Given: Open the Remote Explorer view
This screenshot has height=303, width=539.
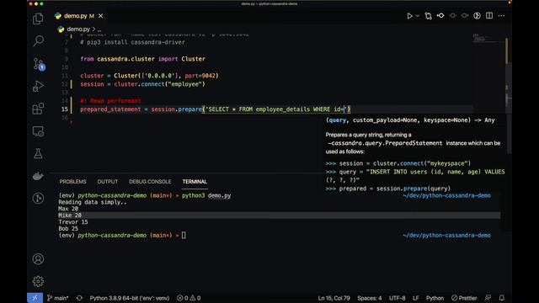Looking at the screenshot, I should point(38,131).
